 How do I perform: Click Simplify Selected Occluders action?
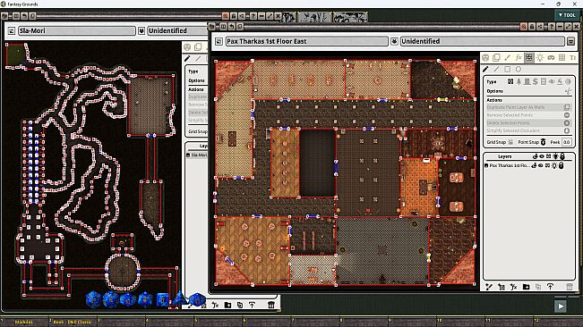(x=528, y=130)
